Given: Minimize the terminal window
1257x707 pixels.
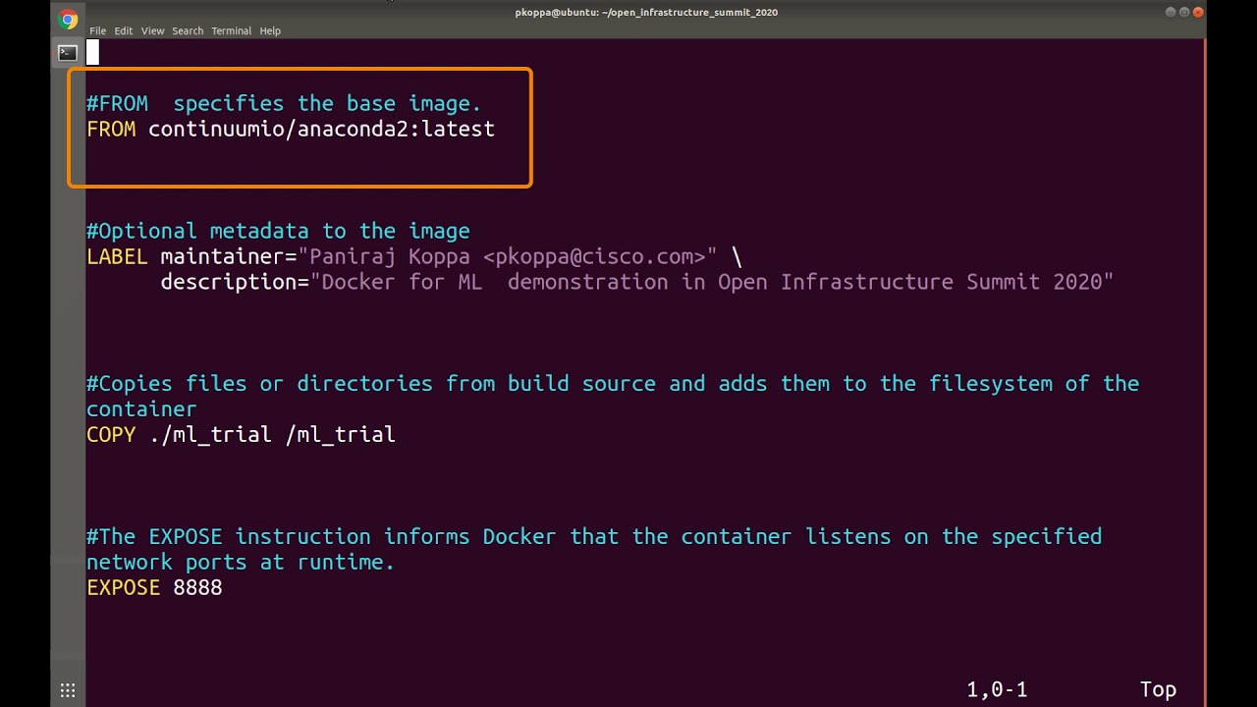Looking at the screenshot, I should [x=1171, y=12].
